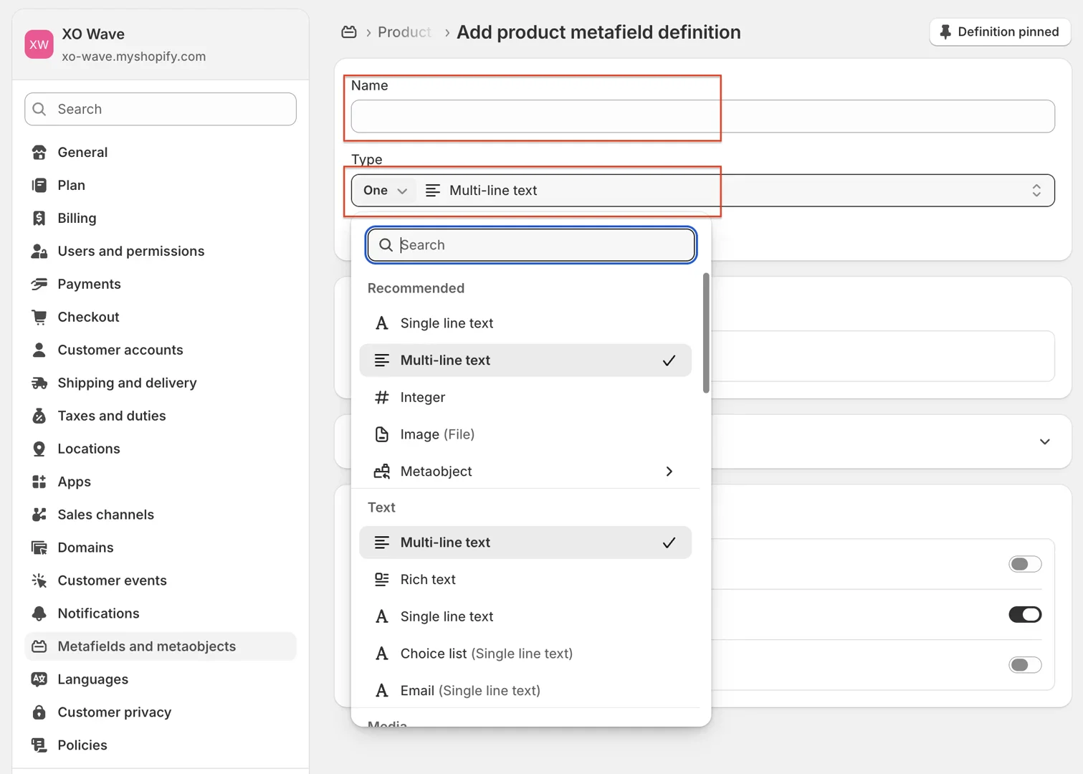Expand the Metaobject submenu arrow
The width and height of the screenshot is (1083, 774).
[669, 472]
